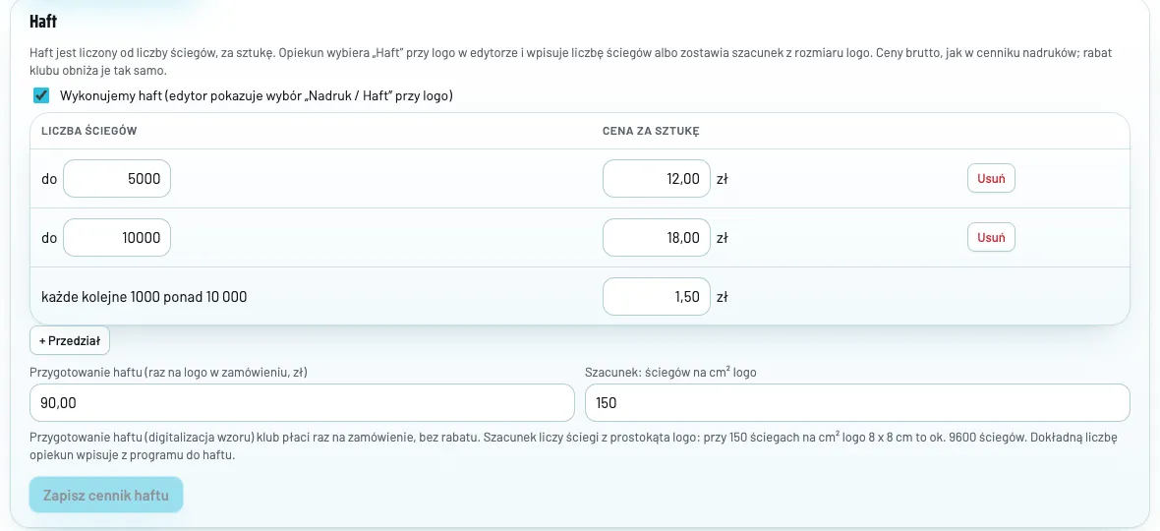
Task: Click the 18,00 price field
Action: pyautogui.click(x=657, y=237)
